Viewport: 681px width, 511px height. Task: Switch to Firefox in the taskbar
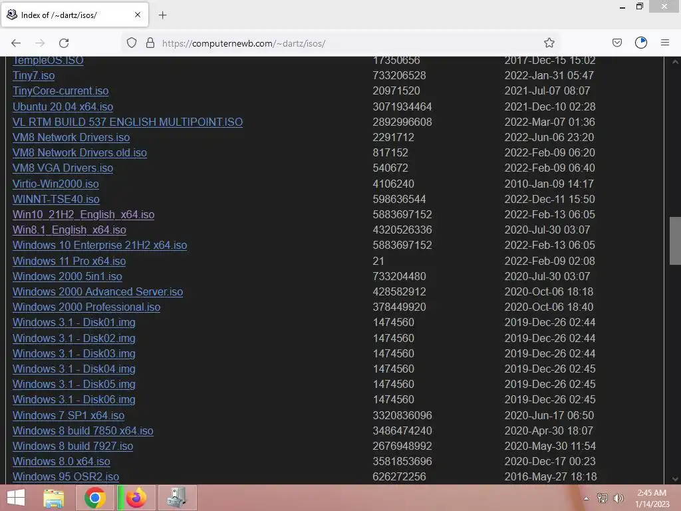pos(136,498)
